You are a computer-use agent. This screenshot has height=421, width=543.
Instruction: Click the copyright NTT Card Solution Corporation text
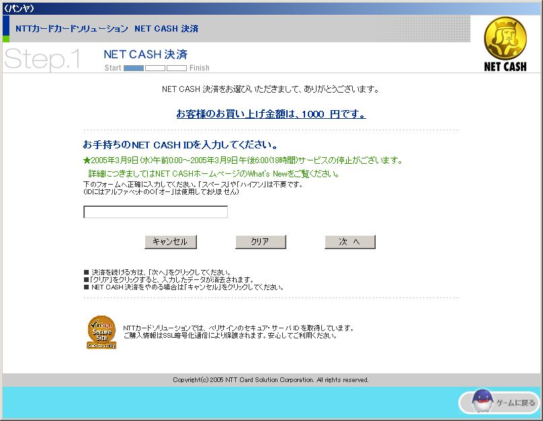271,380
